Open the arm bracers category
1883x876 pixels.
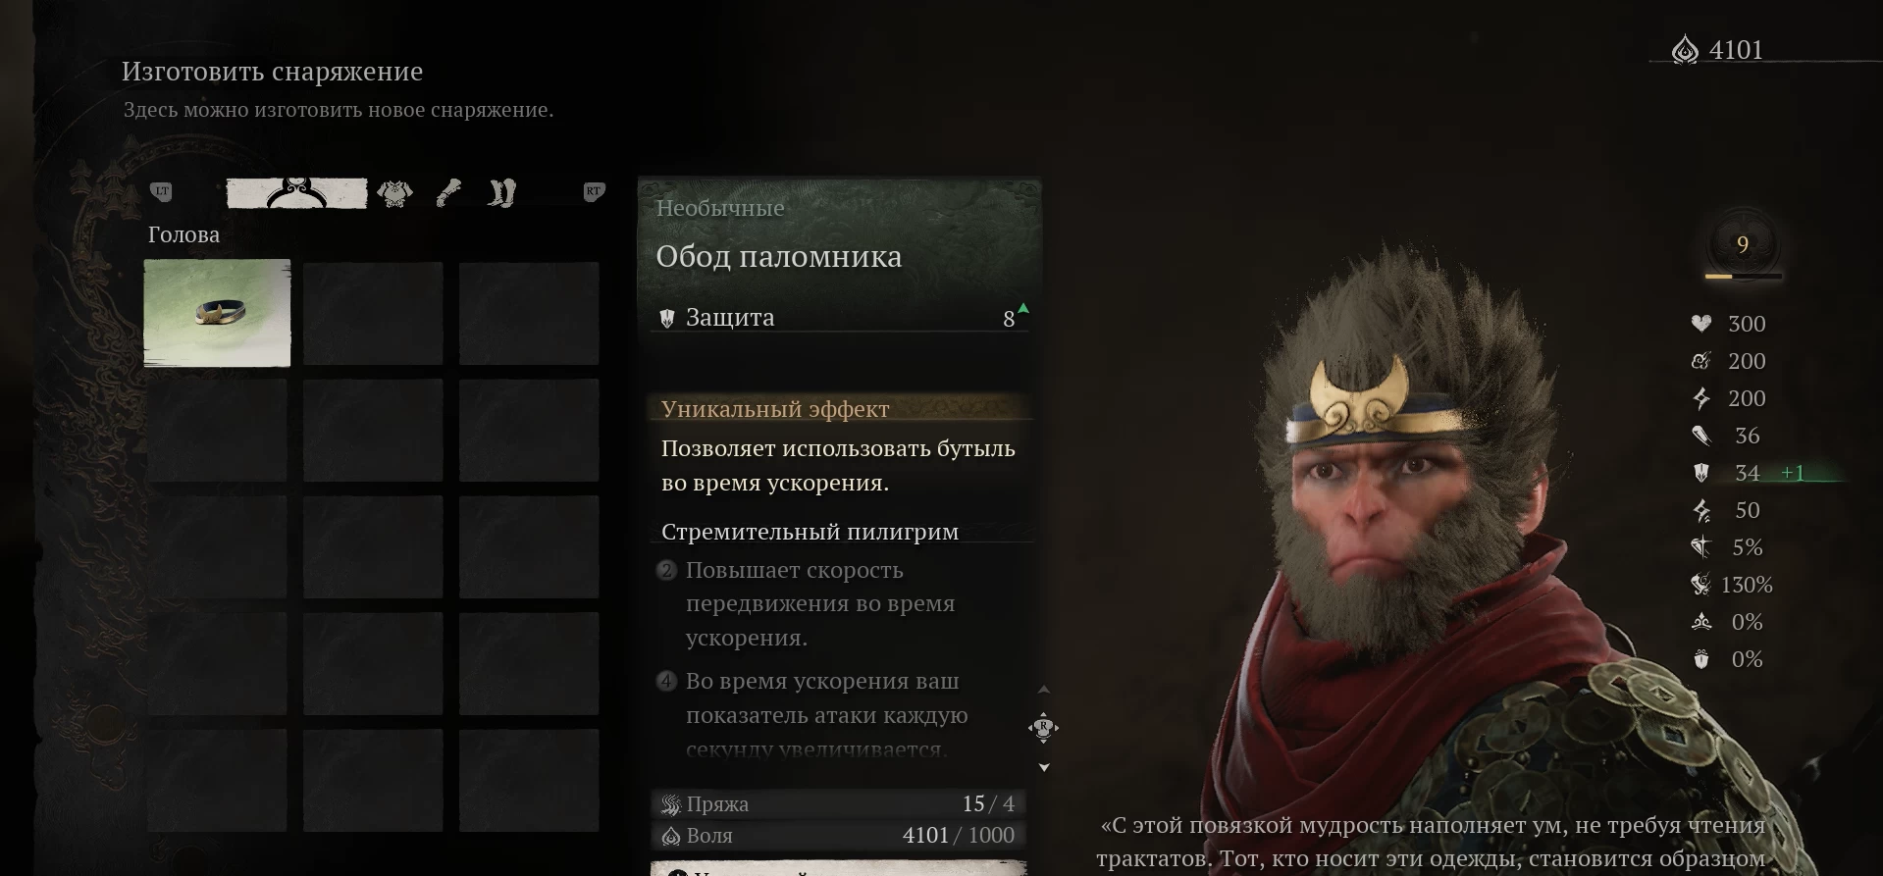[447, 193]
